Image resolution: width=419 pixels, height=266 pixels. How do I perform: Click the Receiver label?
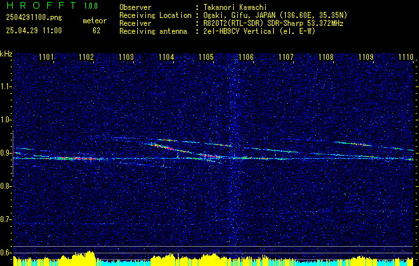point(135,23)
